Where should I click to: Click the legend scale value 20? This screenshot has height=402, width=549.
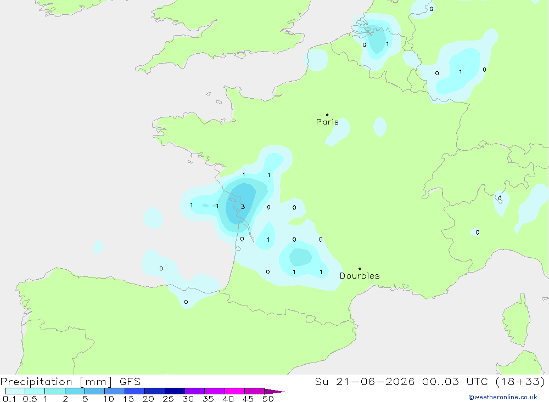pos(148,399)
